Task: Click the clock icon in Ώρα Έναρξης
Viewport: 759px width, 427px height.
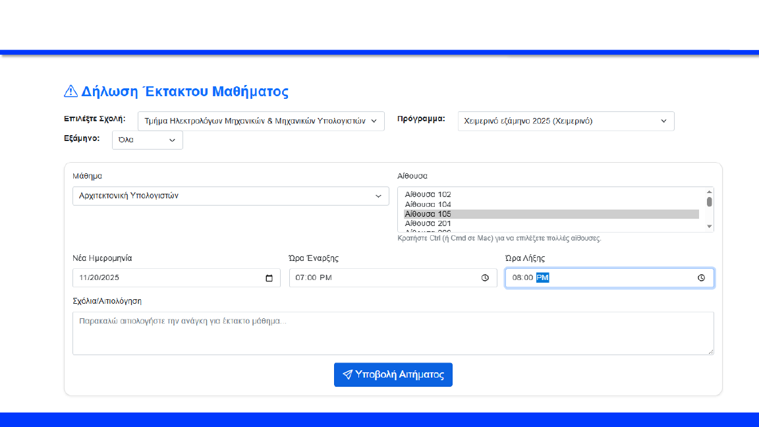Action: coord(485,278)
